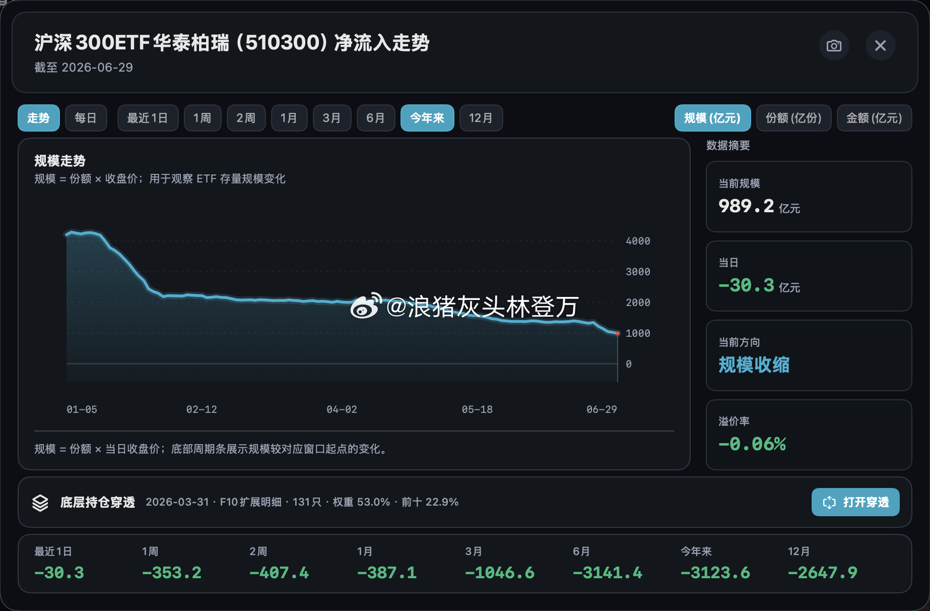The width and height of the screenshot is (930, 611).
Task: Choose the 2周 time range
Action: click(x=246, y=118)
